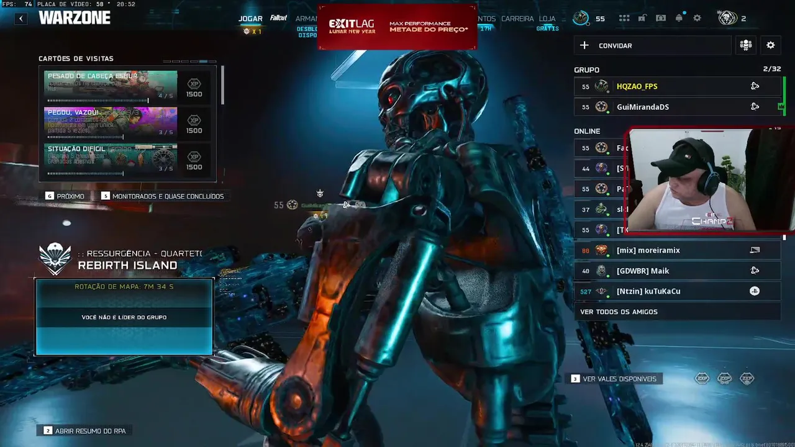The width and height of the screenshot is (795, 447).
Task: Click the back arrow beside WARZONE
Action: [x=21, y=19]
